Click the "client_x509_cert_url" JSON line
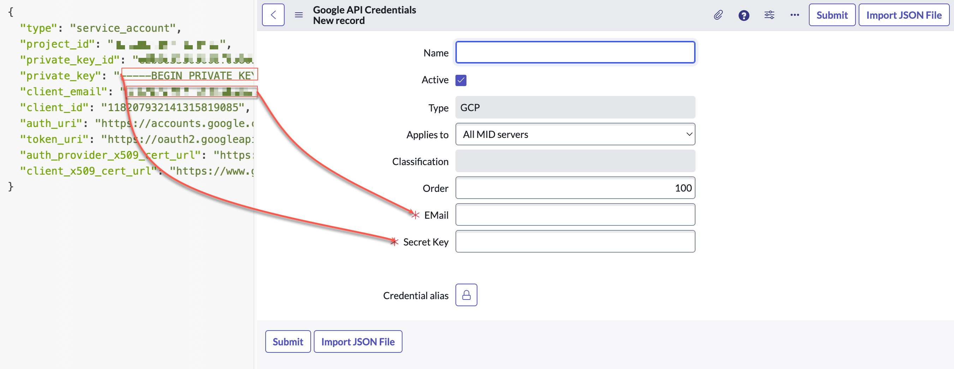The height and width of the screenshot is (369, 954). click(137, 171)
